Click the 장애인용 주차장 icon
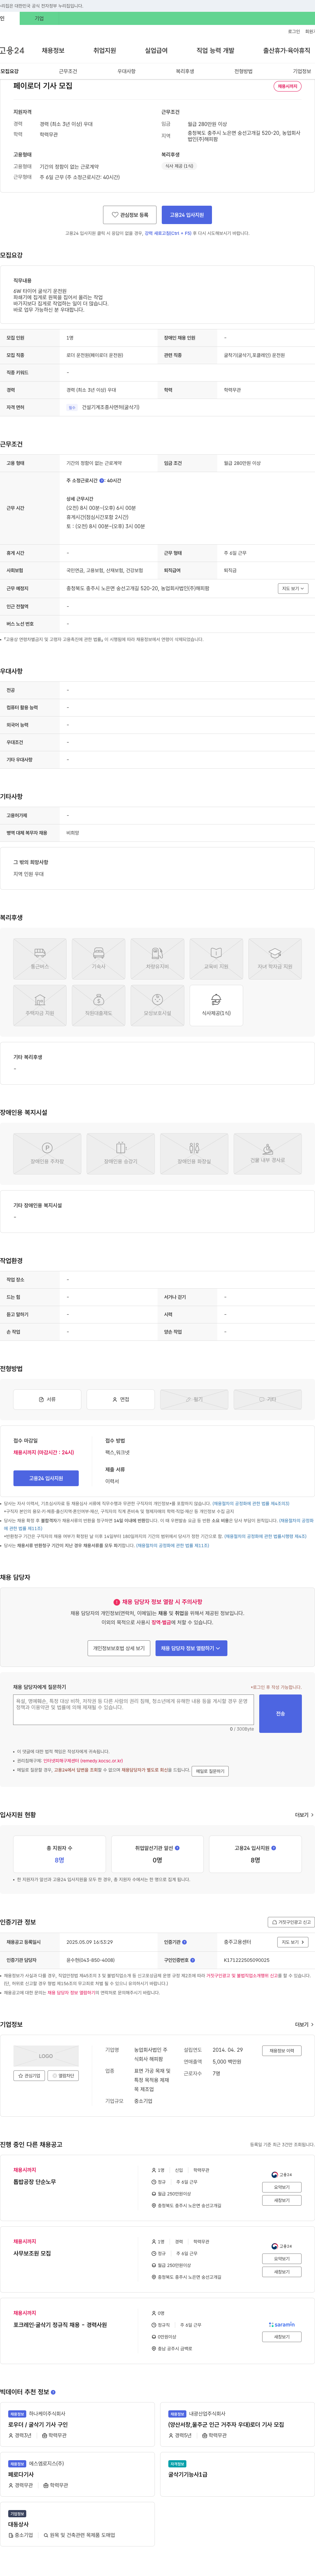Image resolution: width=315 pixels, height=2576 pixels. [47, 1154]
